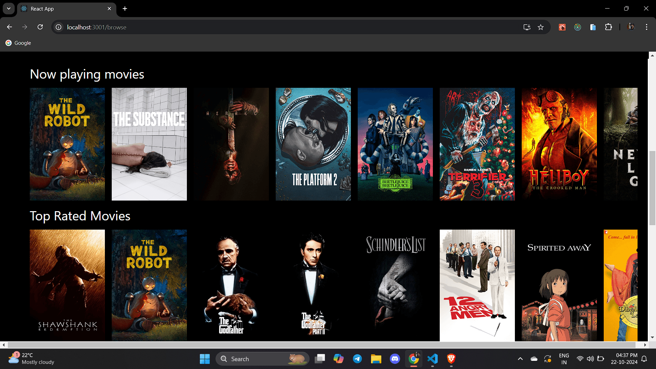Select the React App tab
Screen dimensions: 656x369
pos(67,9)
